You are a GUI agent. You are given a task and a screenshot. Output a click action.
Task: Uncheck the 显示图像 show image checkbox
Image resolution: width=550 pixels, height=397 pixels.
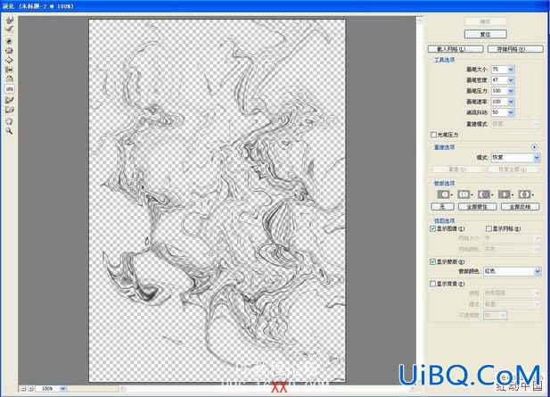[x=433, y=228]
